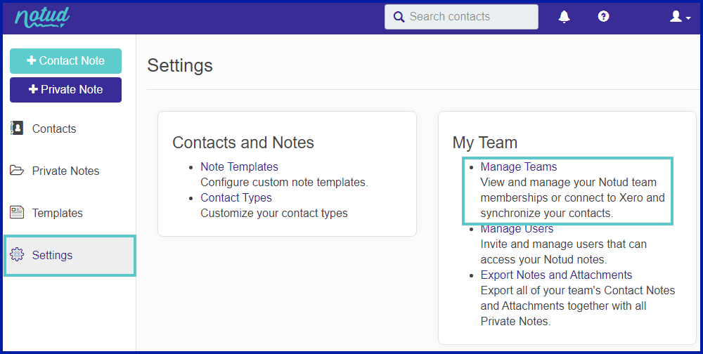The width and height of the screenshot is (703, 354).
Task: Open Export Notes and Attachments link
Action: click(x=556, y=275)
